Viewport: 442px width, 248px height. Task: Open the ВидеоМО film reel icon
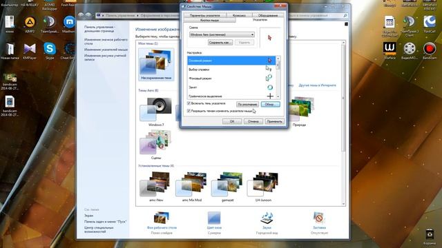click(x=410, y=51)
